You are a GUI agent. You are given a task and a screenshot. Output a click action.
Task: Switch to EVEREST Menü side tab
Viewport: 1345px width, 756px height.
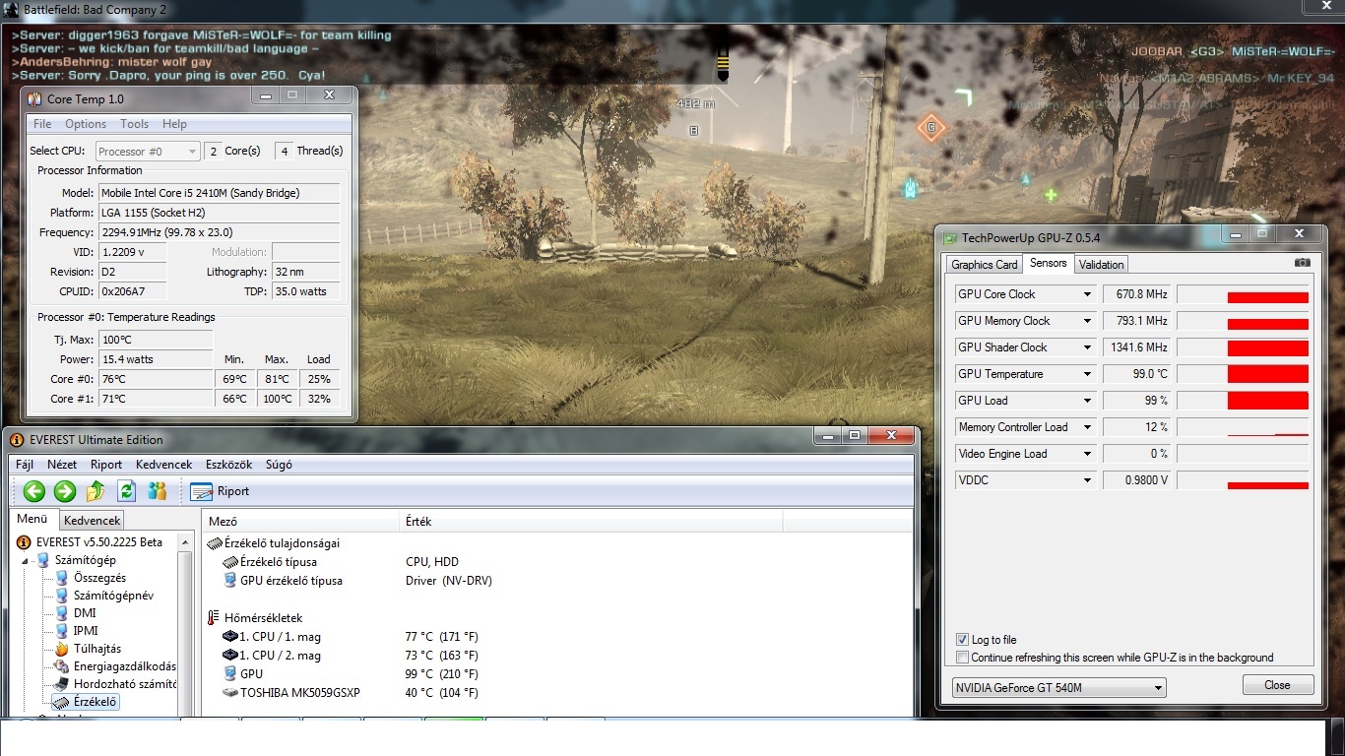[32, 519]
